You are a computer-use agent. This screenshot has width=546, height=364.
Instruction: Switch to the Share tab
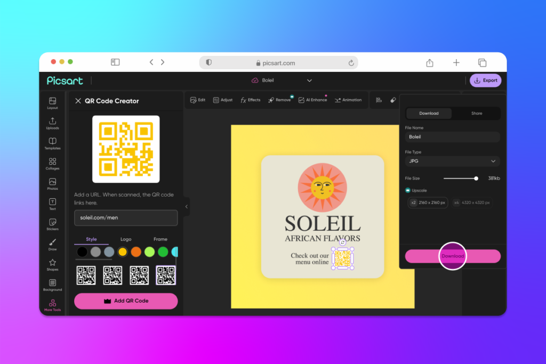(x=476, y=113)
